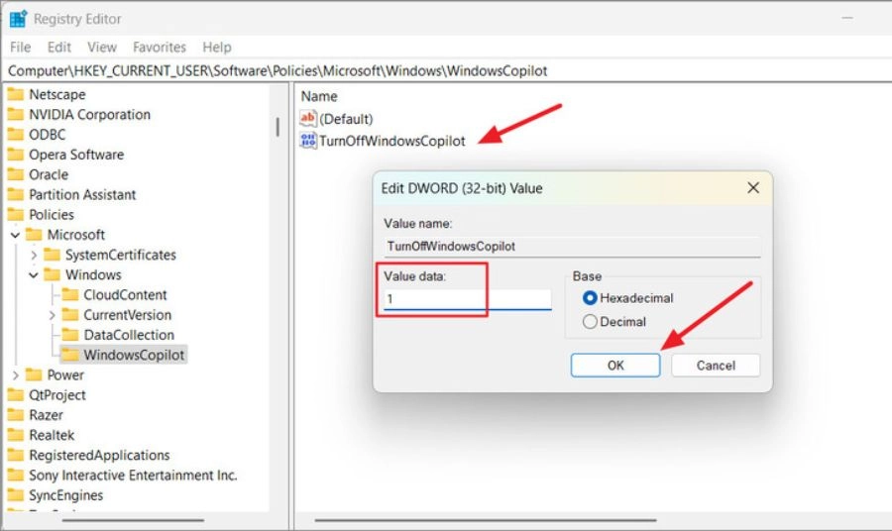Open the Edit menu

coord(59,48)
